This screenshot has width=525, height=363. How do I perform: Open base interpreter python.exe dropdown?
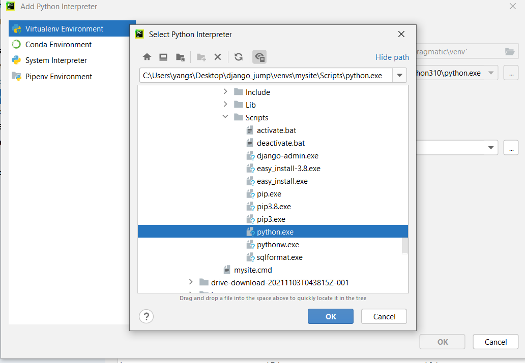[491, 73]
